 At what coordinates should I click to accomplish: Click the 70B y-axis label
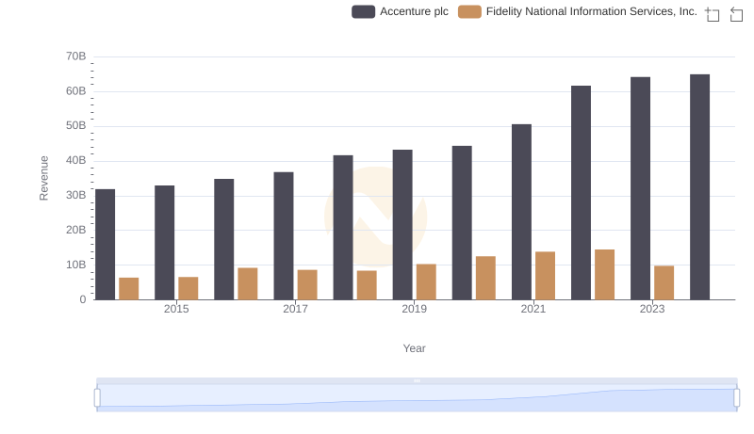tap(76, 56)
